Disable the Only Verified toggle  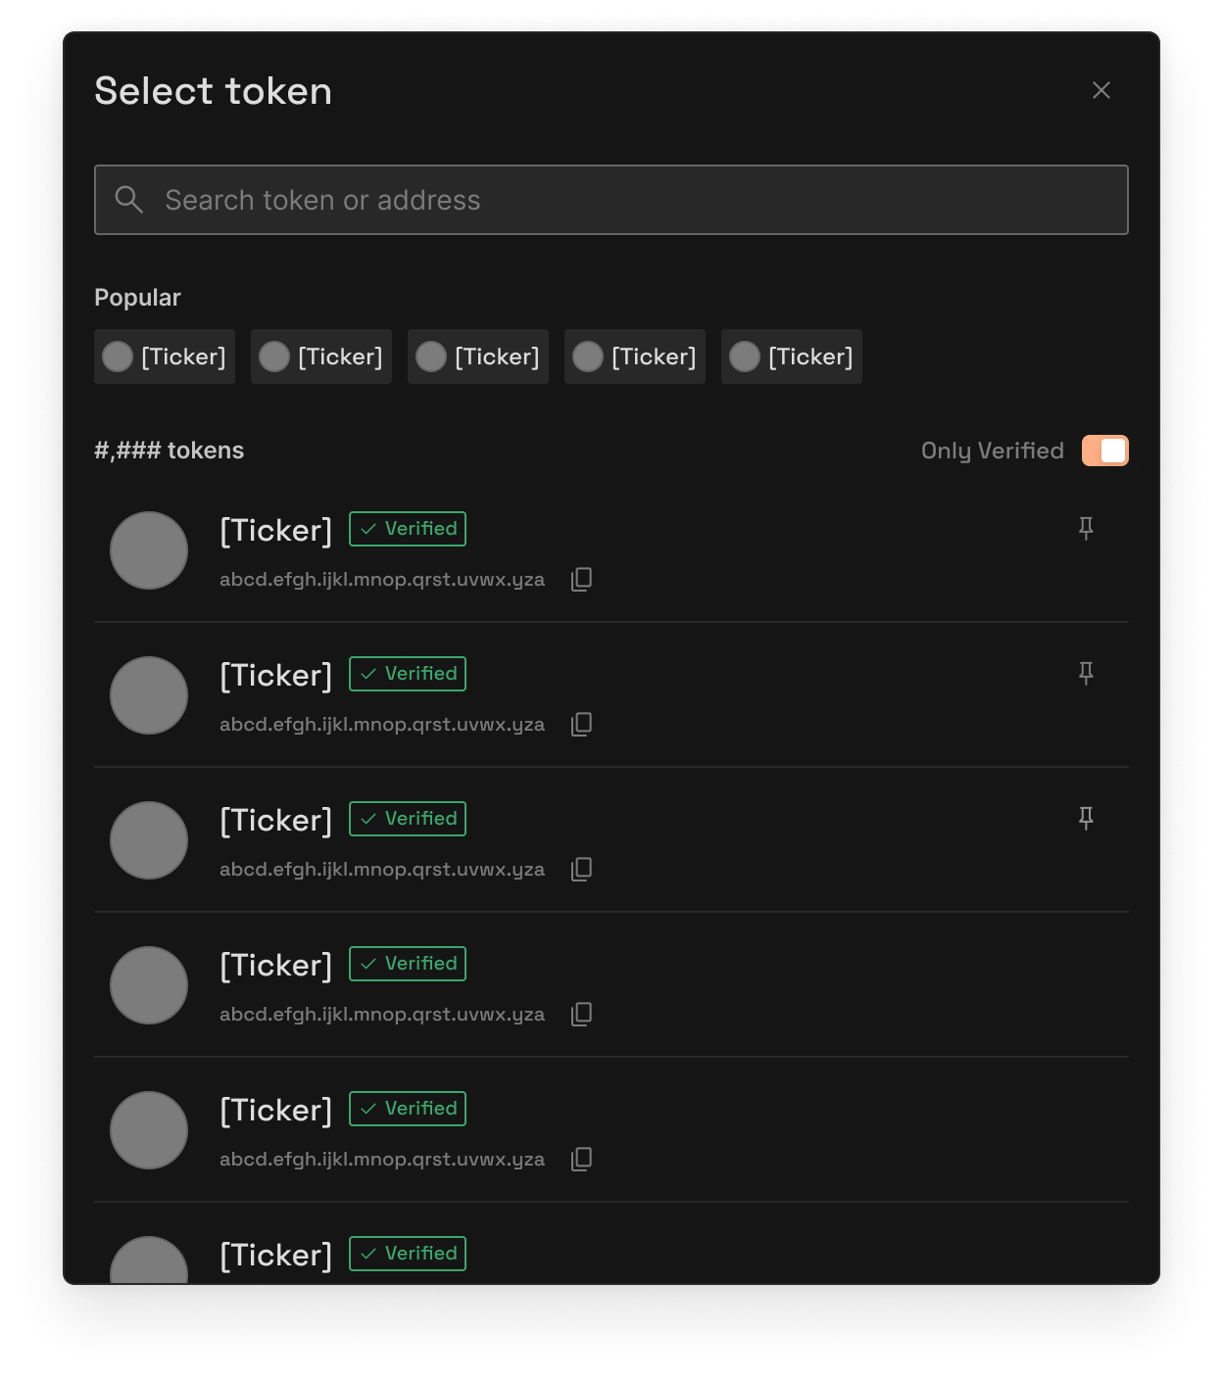[1104, 450]
